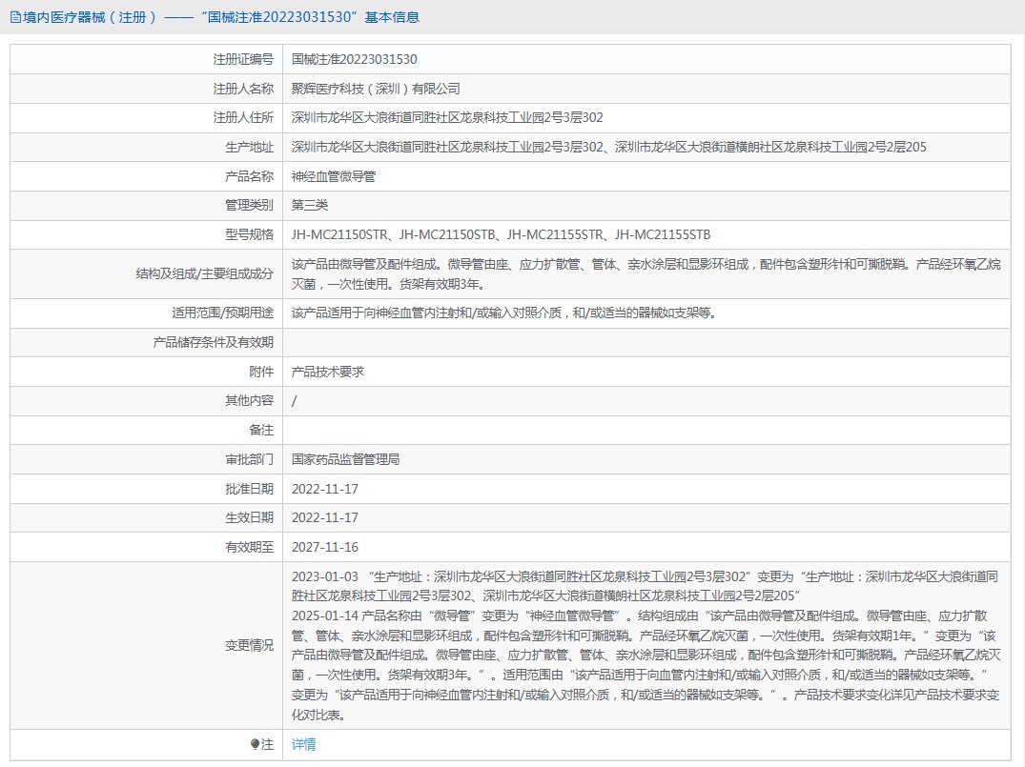This screenshot has width=1025, height=767.
Task: Click 产品技术要求 in the 附件 row
Action: [x=328, y=372]
